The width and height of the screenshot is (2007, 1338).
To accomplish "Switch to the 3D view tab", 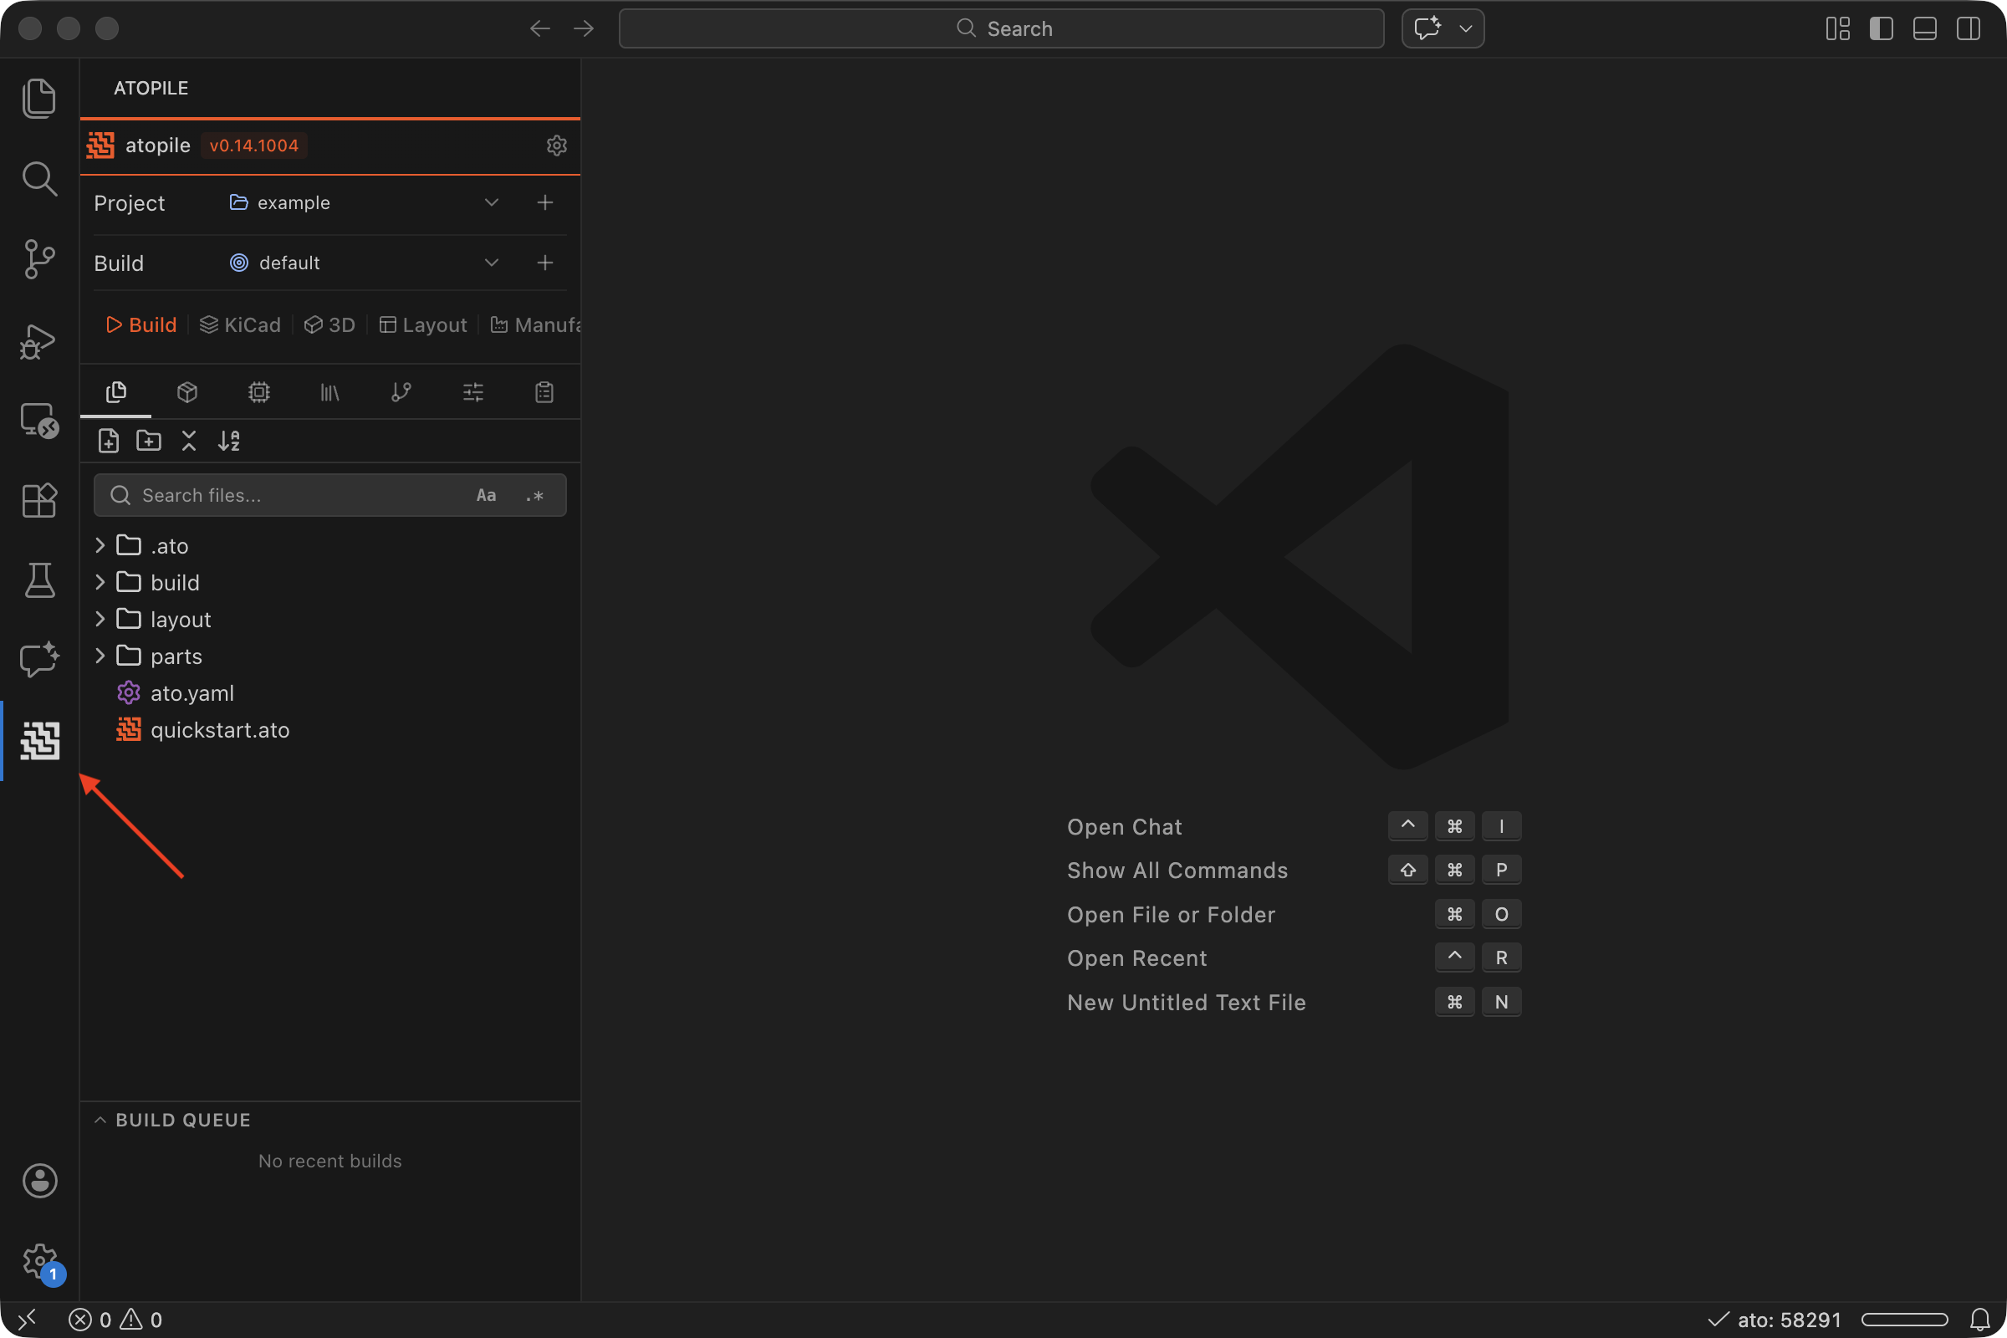I will 329,324.
